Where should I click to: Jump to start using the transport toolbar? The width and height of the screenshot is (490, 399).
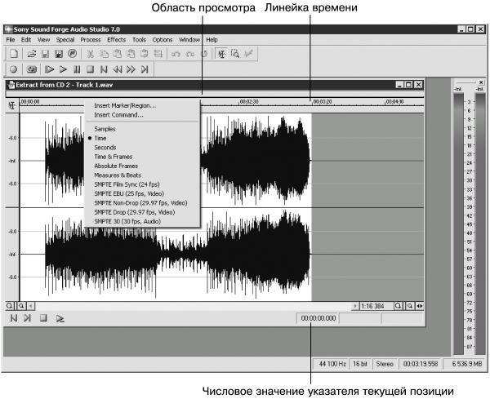click(104, 69)
